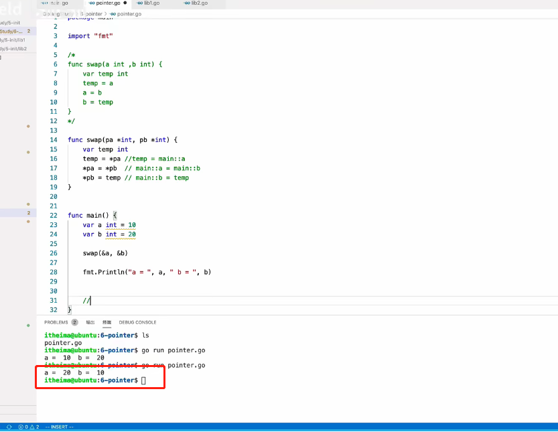Open the pointer.go breadcrumb dropdown
Image resolution: width=558 pixels, height=432 pixels.
[129, 13]
